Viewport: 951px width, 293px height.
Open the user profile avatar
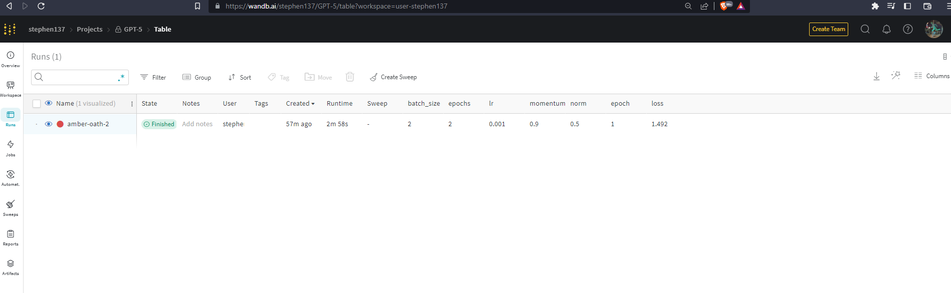[934, 29]
